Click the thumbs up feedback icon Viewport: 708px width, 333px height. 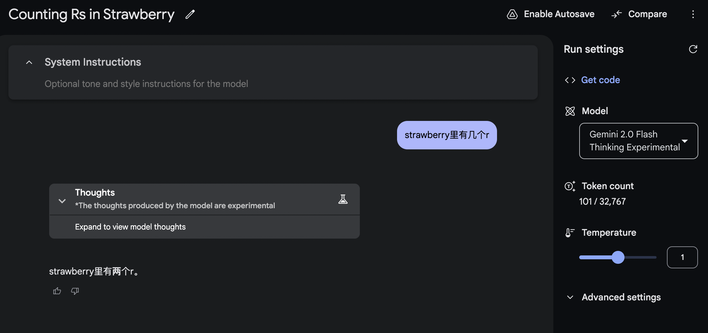click(57, 291)
